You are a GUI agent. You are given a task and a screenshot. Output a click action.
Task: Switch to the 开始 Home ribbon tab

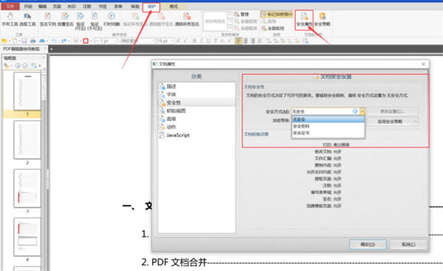(x=28, y=6)
